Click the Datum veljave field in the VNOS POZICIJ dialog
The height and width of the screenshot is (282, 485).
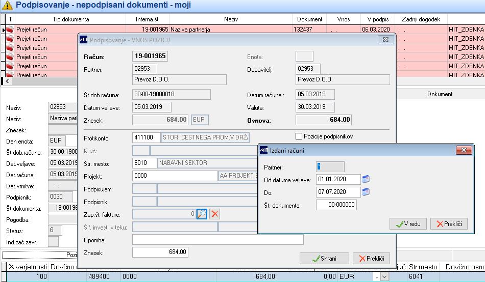pyautogui.click(x=152, y=107)
